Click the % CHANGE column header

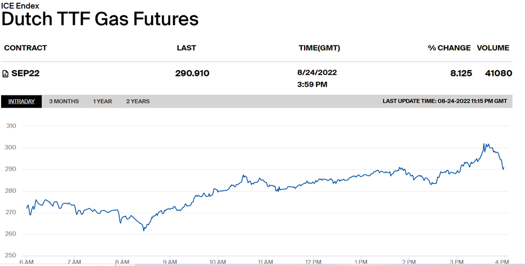point(449,48)
